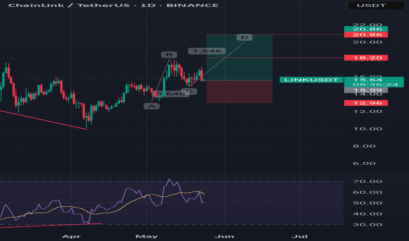
Task: Click the 12.96 stop price tag
Action: tap(366, 103)
